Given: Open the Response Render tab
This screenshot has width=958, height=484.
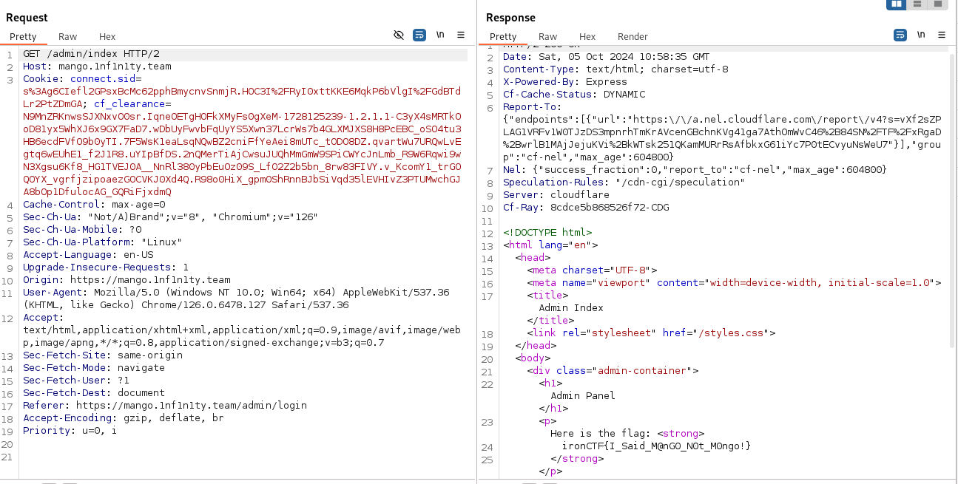Looking at the screenshot, I should click(x=633, y=36).
